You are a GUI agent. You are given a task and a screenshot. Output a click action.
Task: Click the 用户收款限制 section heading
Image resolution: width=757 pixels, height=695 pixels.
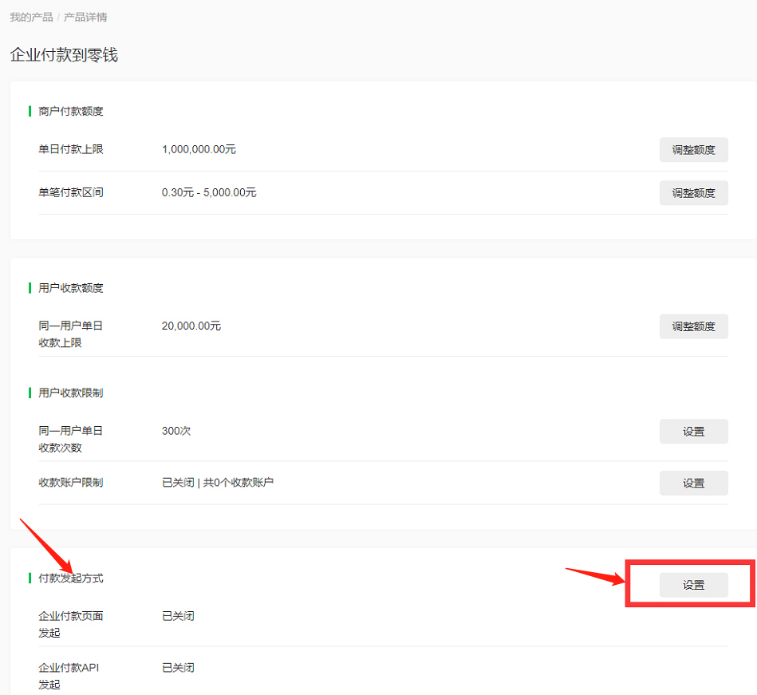tap(71, 393)
